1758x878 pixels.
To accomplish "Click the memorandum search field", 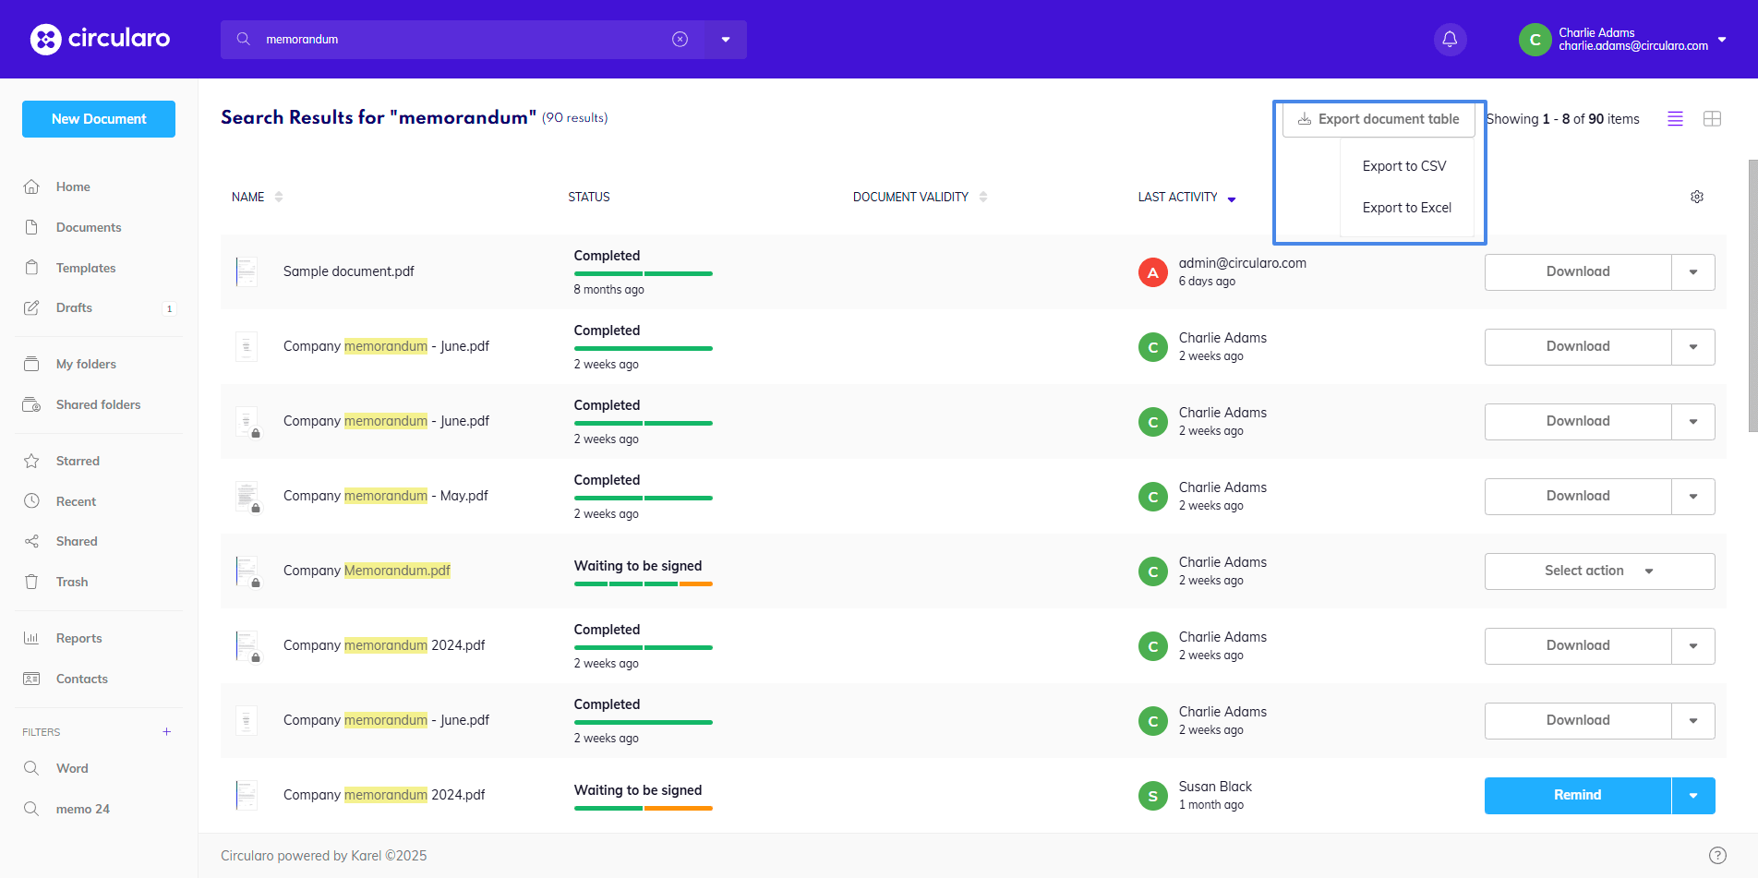I will coord(462,39).
